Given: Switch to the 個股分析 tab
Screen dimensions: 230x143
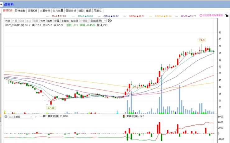Looking at the screenshot, I should pos(71,11).
